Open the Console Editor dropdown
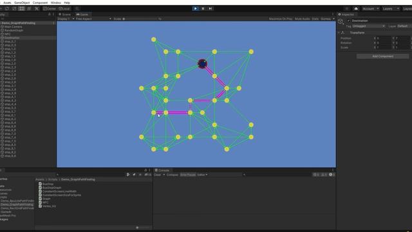The image size is (412, 232). point(202,175)
